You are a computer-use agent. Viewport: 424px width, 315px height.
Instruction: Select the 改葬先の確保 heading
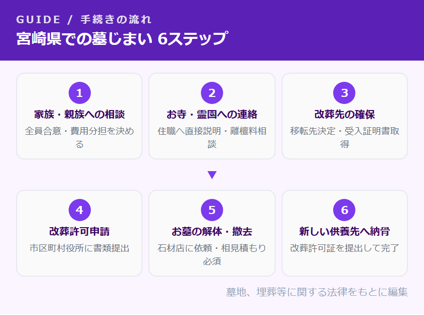tap(345, 114)
